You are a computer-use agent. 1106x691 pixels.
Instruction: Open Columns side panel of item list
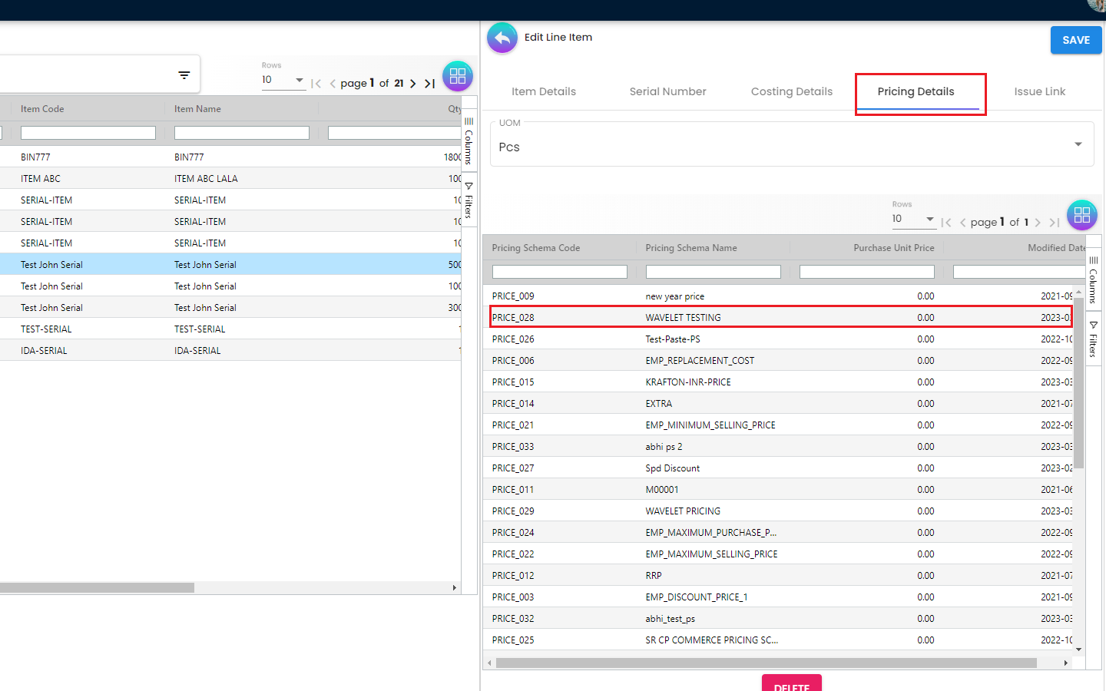(469, 141)
